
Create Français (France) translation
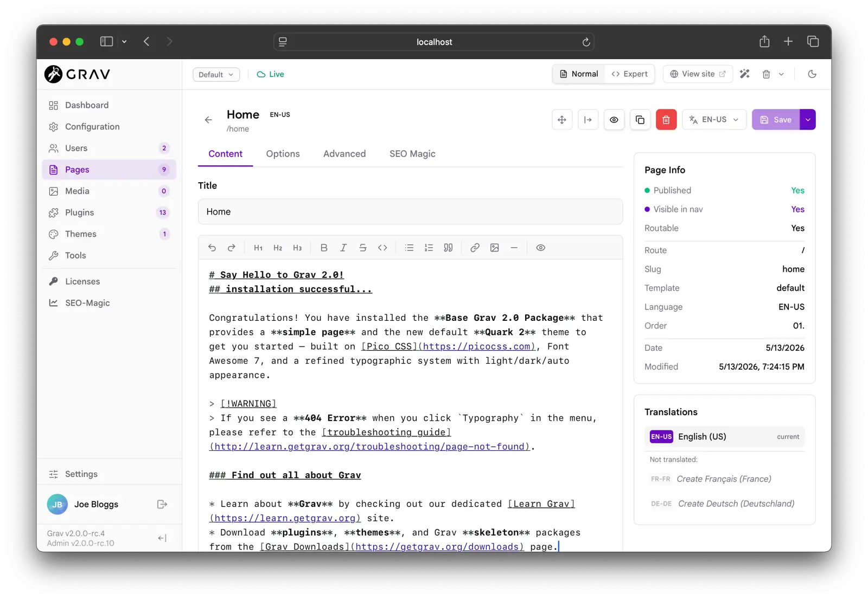click(x=725, y=479)
